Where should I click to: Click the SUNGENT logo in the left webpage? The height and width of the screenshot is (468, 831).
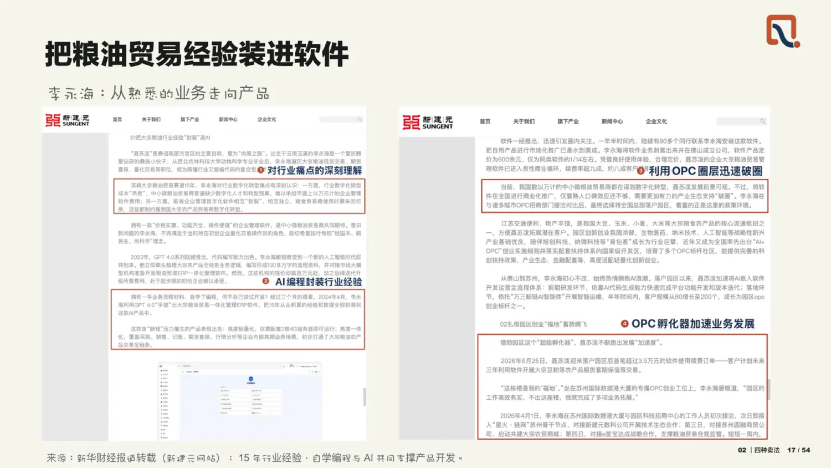67,120
